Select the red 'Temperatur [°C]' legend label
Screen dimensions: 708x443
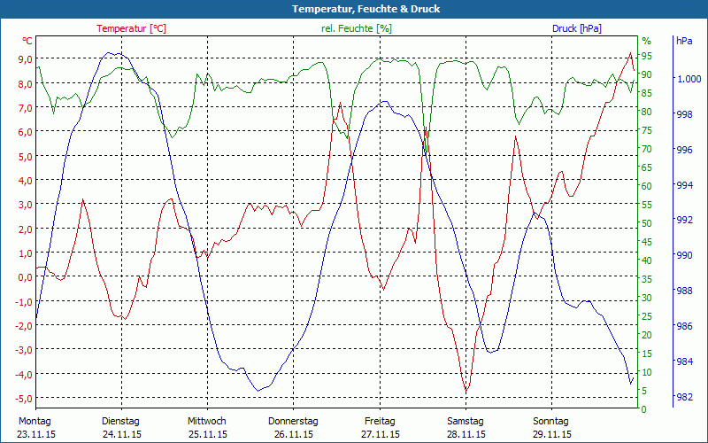coord(131,28)
